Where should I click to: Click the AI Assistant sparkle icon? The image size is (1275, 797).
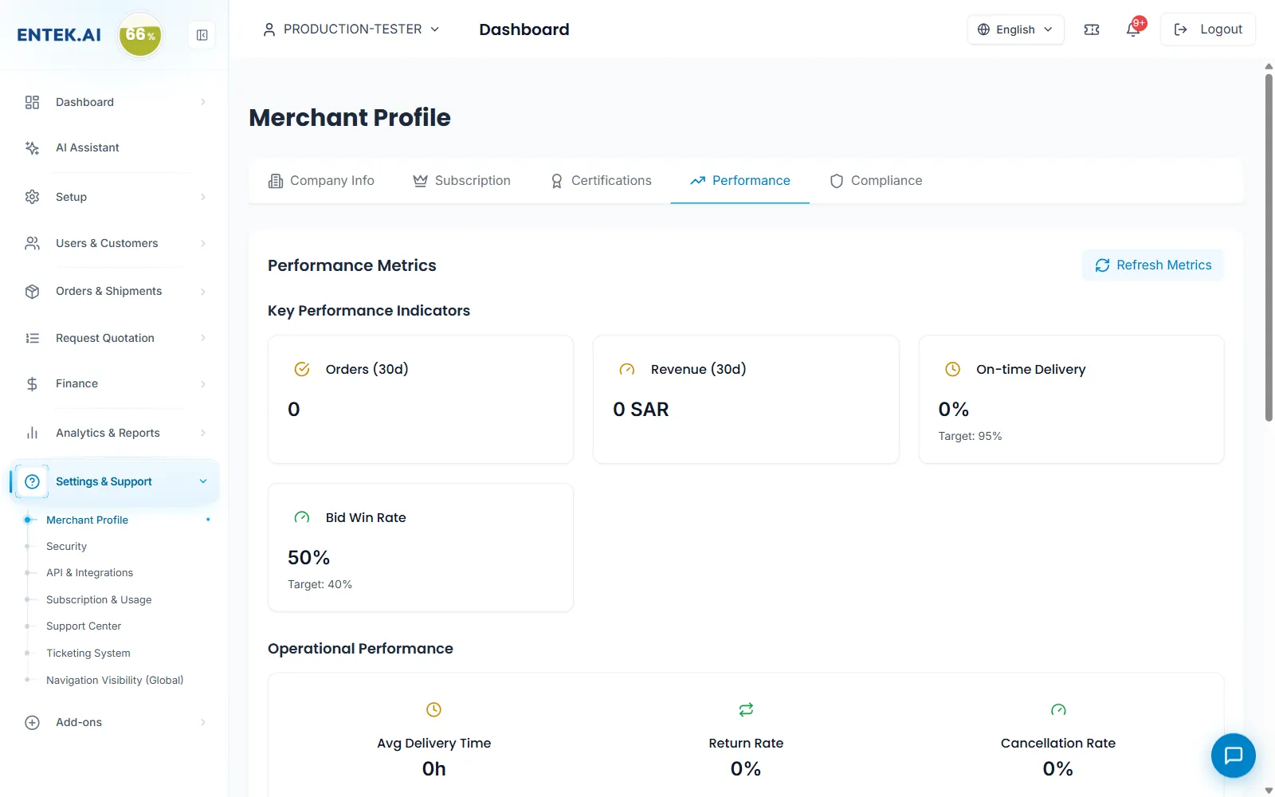pyautogui.click(x=32, y=147)
